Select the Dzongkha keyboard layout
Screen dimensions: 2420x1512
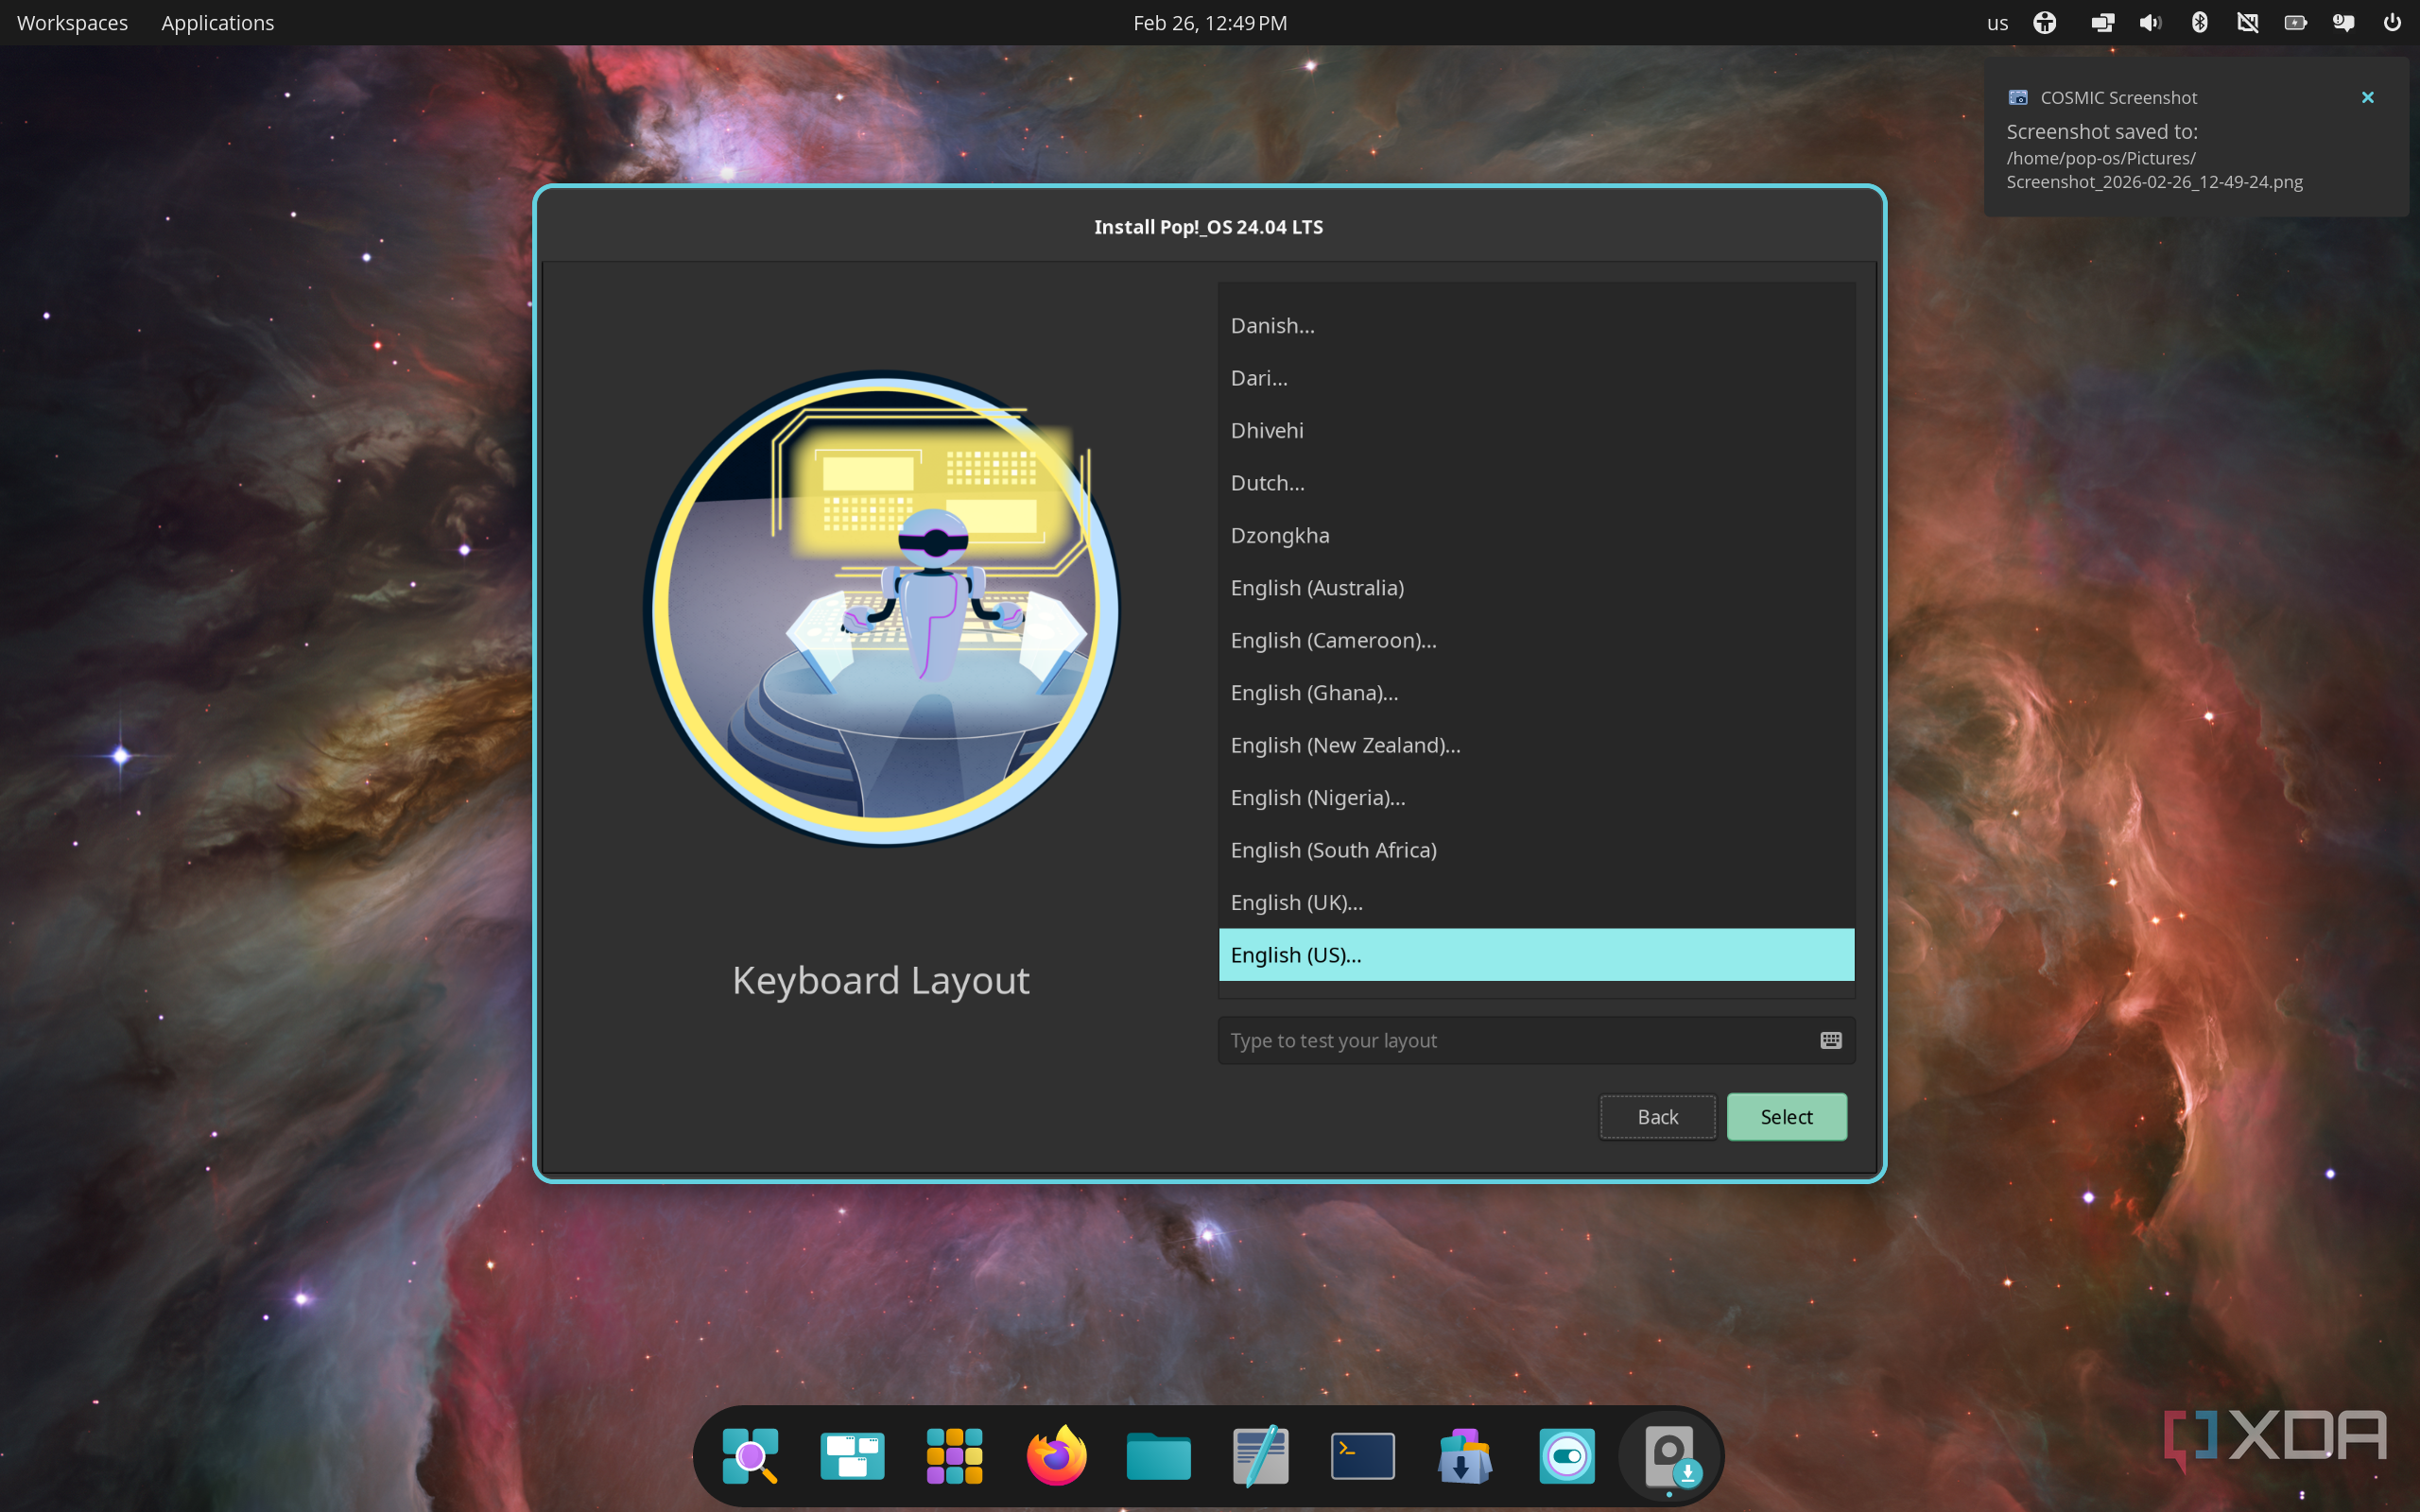[1536, 535]
